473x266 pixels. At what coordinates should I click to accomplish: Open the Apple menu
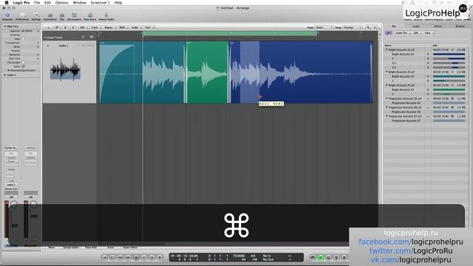(7, 2)
